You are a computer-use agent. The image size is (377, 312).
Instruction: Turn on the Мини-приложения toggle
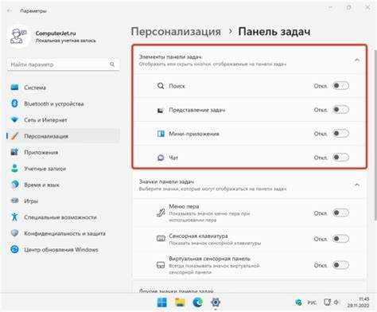click(341, 134)
